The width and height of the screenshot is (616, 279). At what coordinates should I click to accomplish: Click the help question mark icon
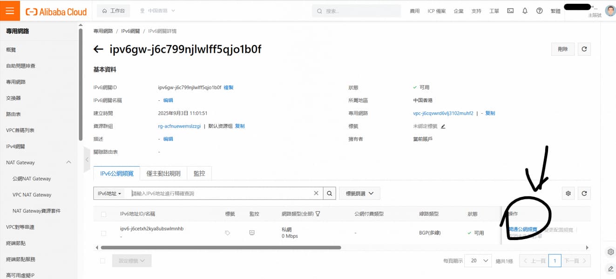point(539,11)
